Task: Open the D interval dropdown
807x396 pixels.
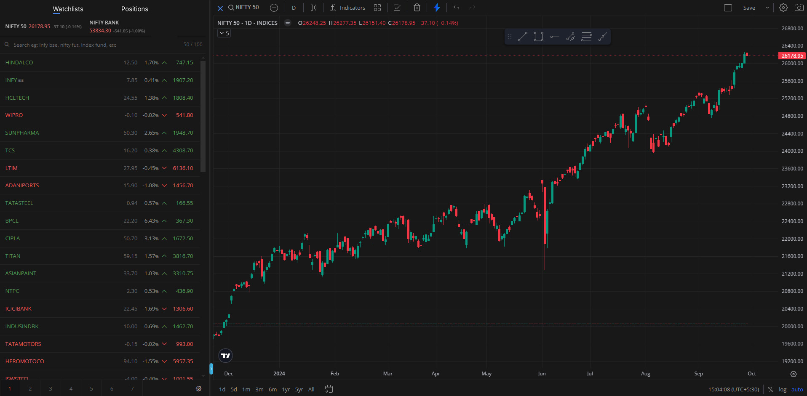Action: click(x=294, y=8)
